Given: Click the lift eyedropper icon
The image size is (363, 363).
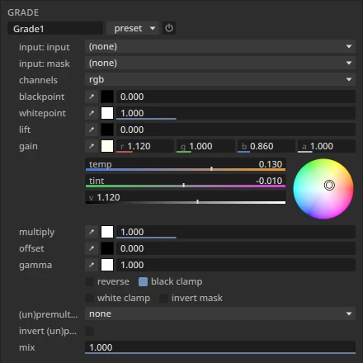Looking at the screenshot, I should (92, 130).
